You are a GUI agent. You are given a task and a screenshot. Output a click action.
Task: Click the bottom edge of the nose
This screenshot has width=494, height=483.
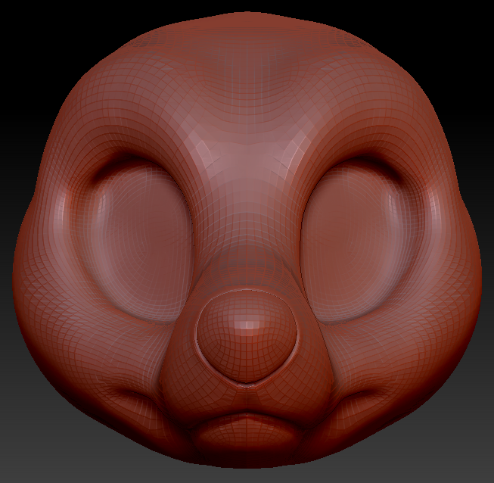(246, 382)
